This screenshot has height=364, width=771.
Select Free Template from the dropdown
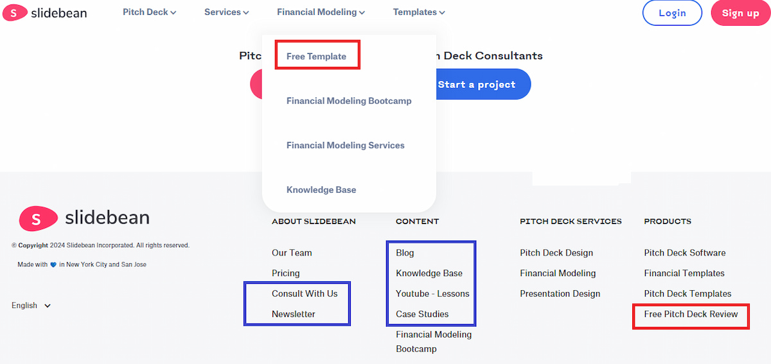316,56
